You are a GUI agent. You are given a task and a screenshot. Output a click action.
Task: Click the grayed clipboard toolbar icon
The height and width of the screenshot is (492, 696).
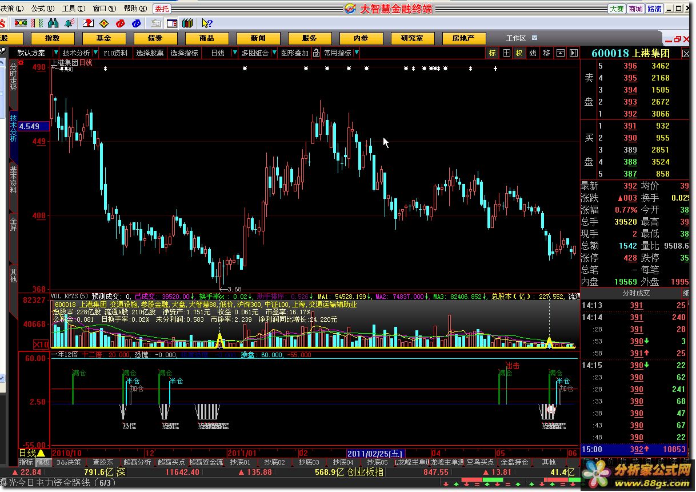[156, 23]
